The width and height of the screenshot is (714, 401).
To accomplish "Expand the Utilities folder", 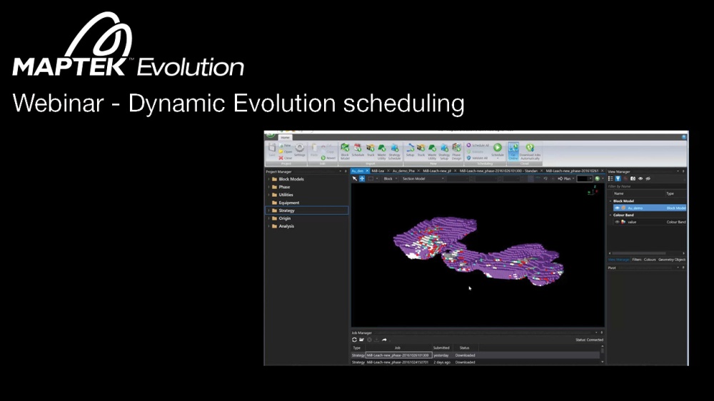I will (x=268, y=195).
